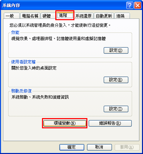This screenshot has width=143, height=154.
Task: Close the 系統內容 dialog window
Action: (138, 5)
